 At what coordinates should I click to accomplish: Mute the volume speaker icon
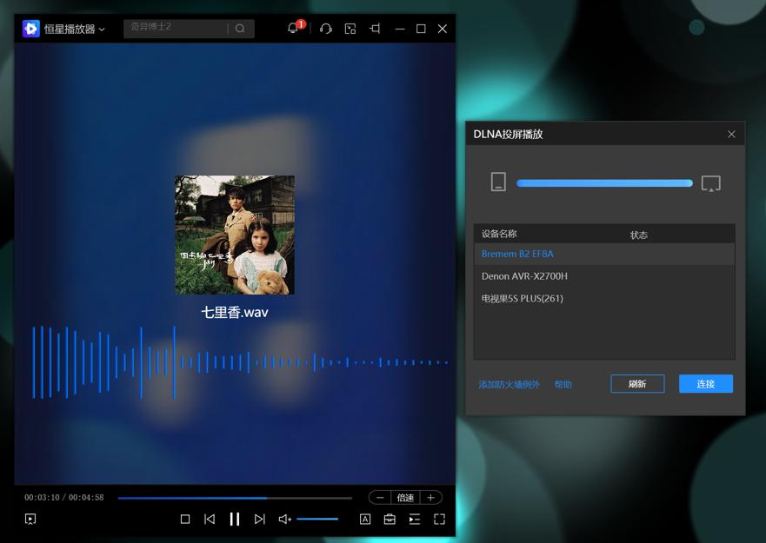coord(284,519)
